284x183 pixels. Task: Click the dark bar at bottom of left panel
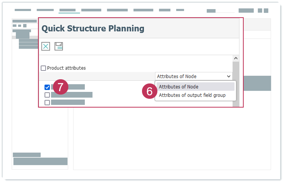pyautogui.click(x=40, y=161)
